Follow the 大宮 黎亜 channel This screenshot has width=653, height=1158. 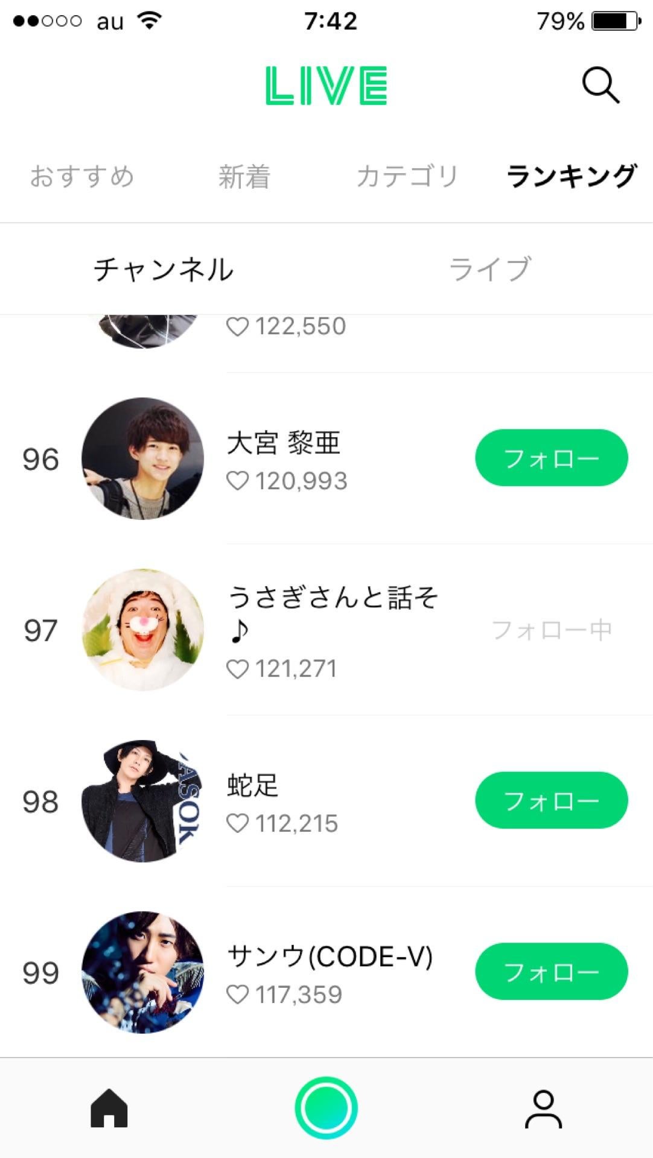(x=551, y=458)
